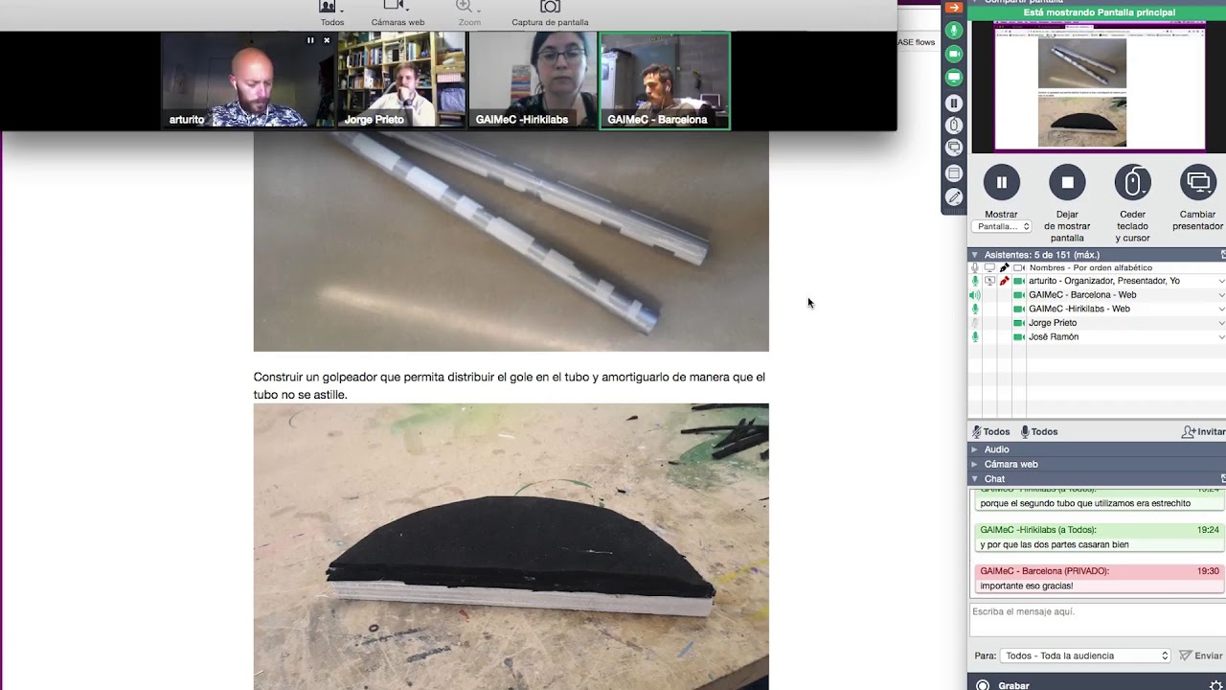Select GAIMeC -Hirikilabs webcam tile
The height and width of the screenshot is (690, 1226).
[x=533, y=80]
